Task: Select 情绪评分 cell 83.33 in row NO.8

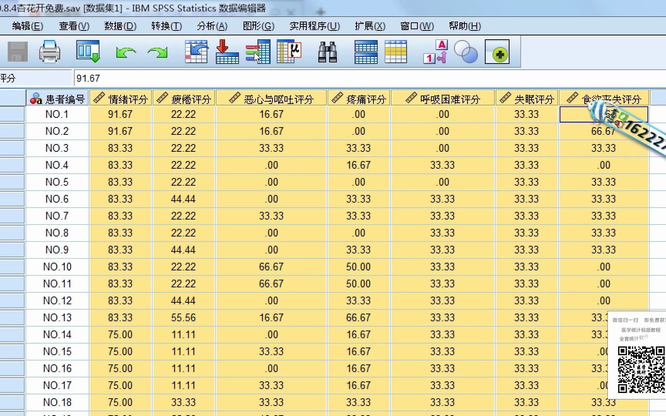Action: point(121,233)
